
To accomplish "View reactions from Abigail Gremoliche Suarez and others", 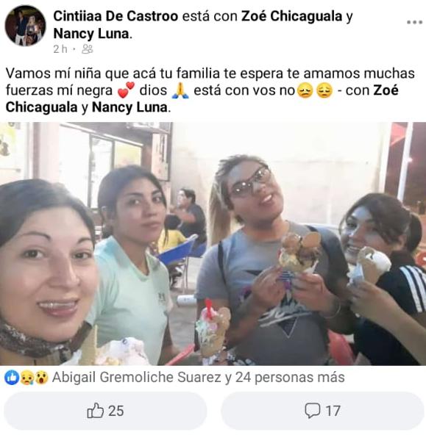I will tap(198, 377).
